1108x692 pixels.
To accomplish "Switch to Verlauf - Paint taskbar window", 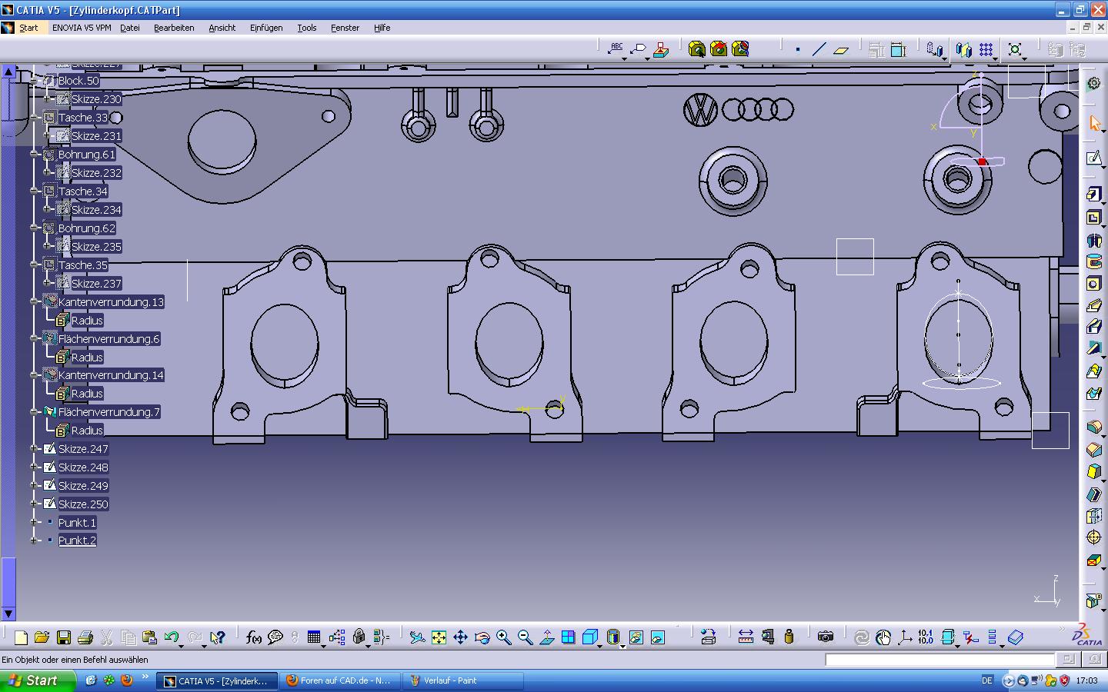I will click(x=464, y=680).
